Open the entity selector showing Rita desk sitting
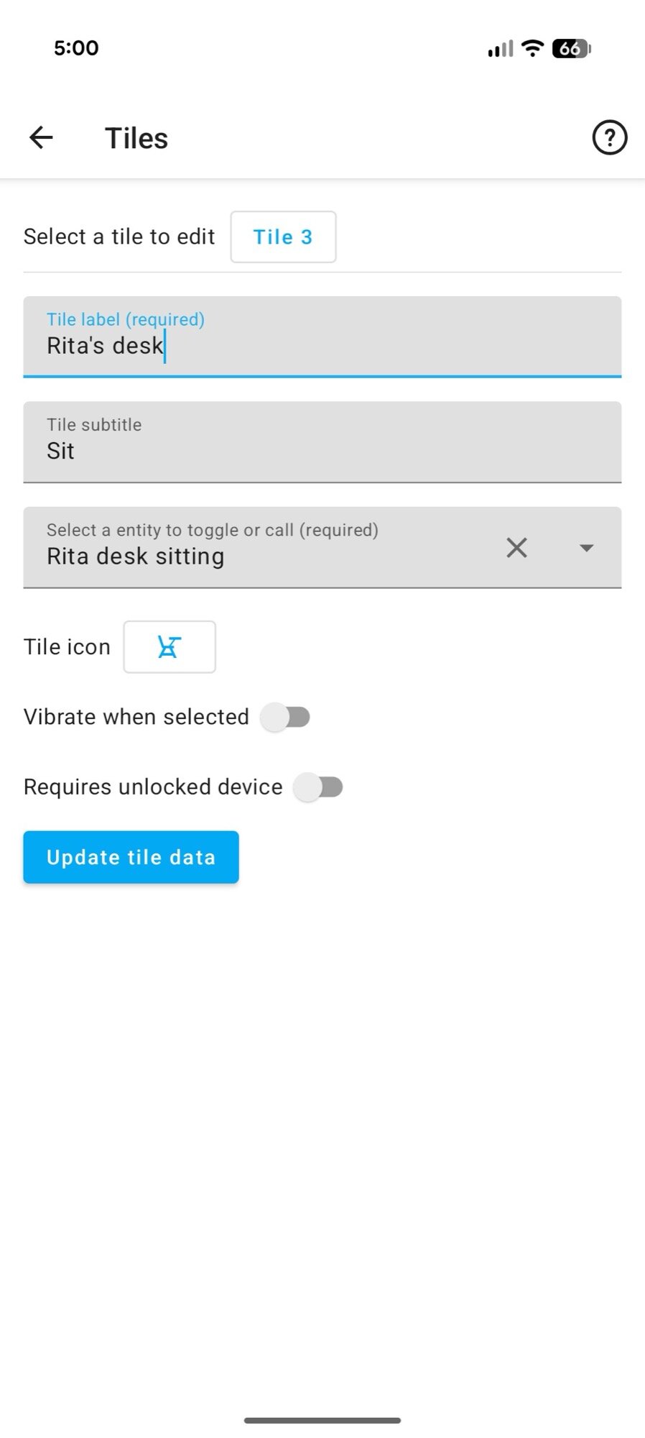The image size is (645, 1438). [215, 555]
